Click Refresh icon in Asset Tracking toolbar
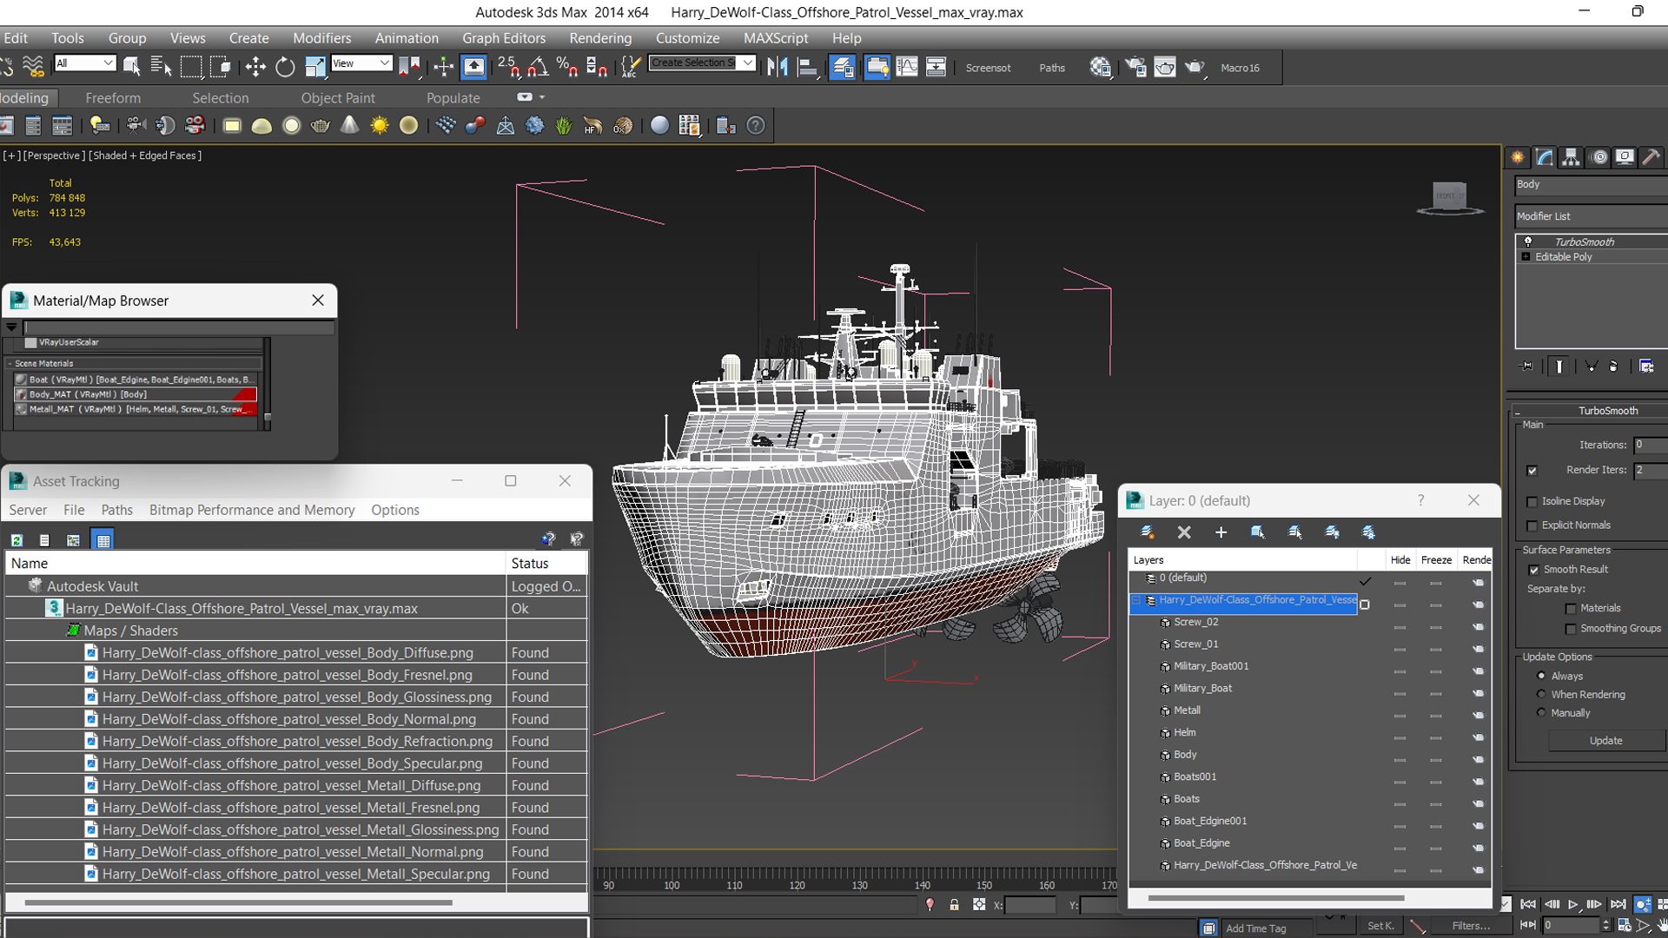The image size is (1668, 938). pyautogui.click(x=17, y=539)
